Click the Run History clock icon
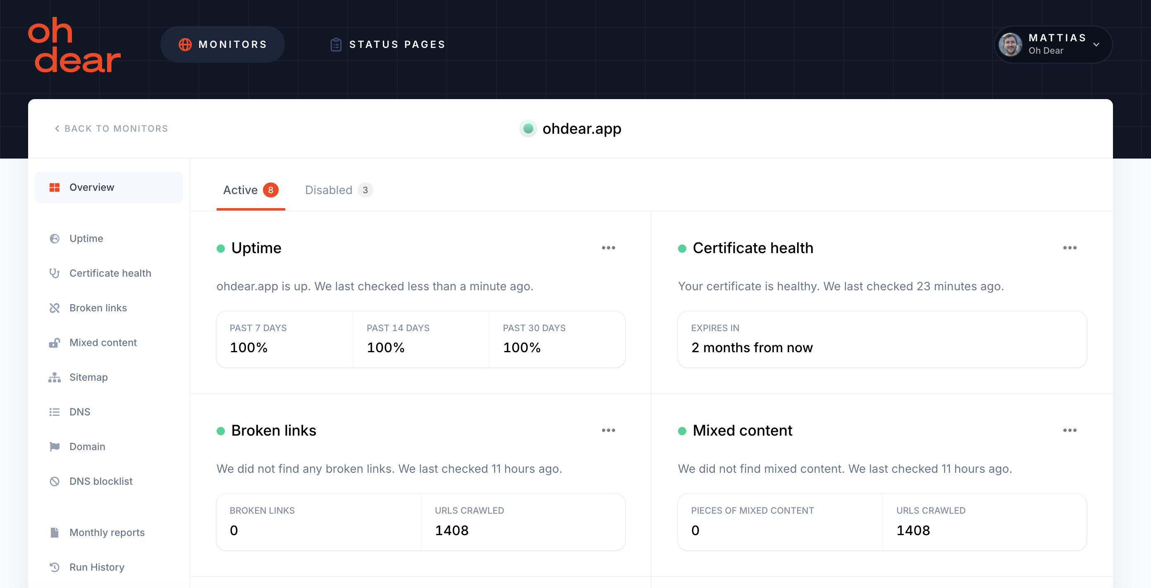 (x=55, y=567)
